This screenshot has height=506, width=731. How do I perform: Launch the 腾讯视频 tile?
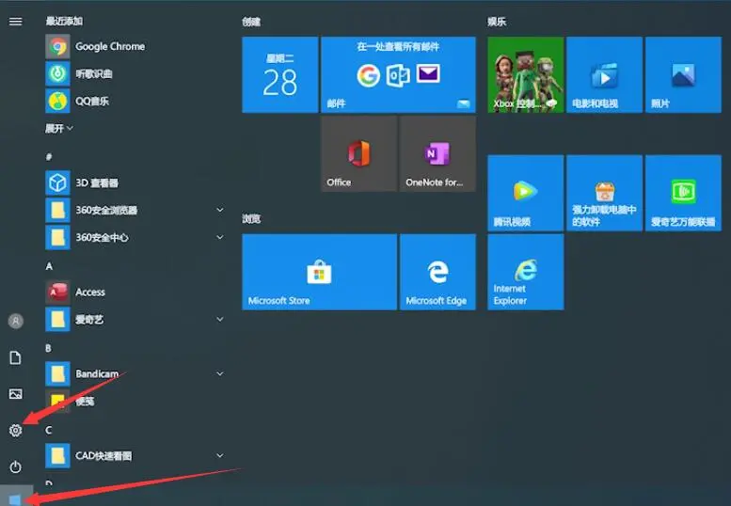525,193
